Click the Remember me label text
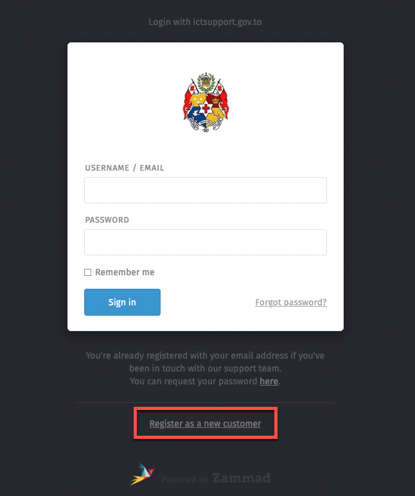Image resolution: width=415 pixels, height=496 pixels. [x=125, y=273]
